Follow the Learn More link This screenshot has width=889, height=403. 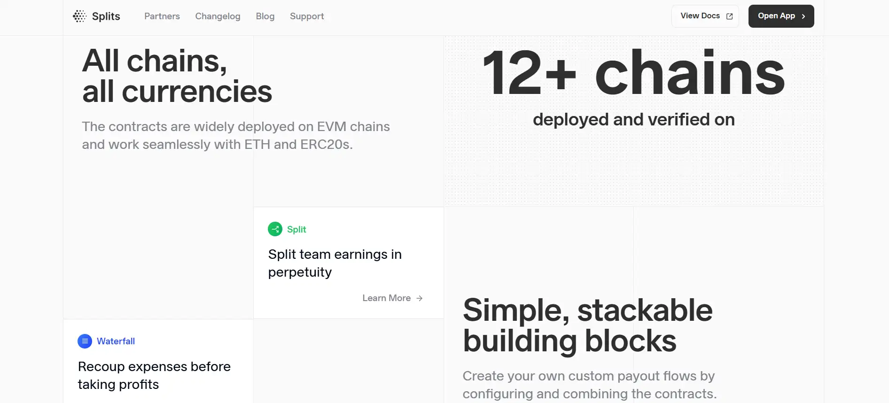(x=386, y=298)
